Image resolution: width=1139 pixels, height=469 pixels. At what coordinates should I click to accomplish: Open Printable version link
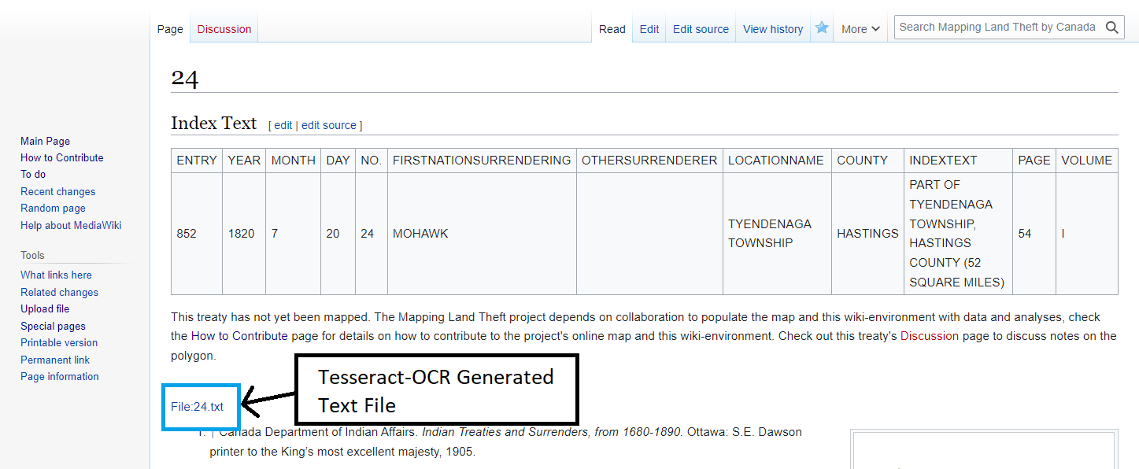(x=59, y=342)
